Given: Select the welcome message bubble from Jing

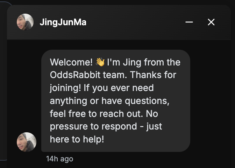Looking at the screenshot, I should point(115,101).
